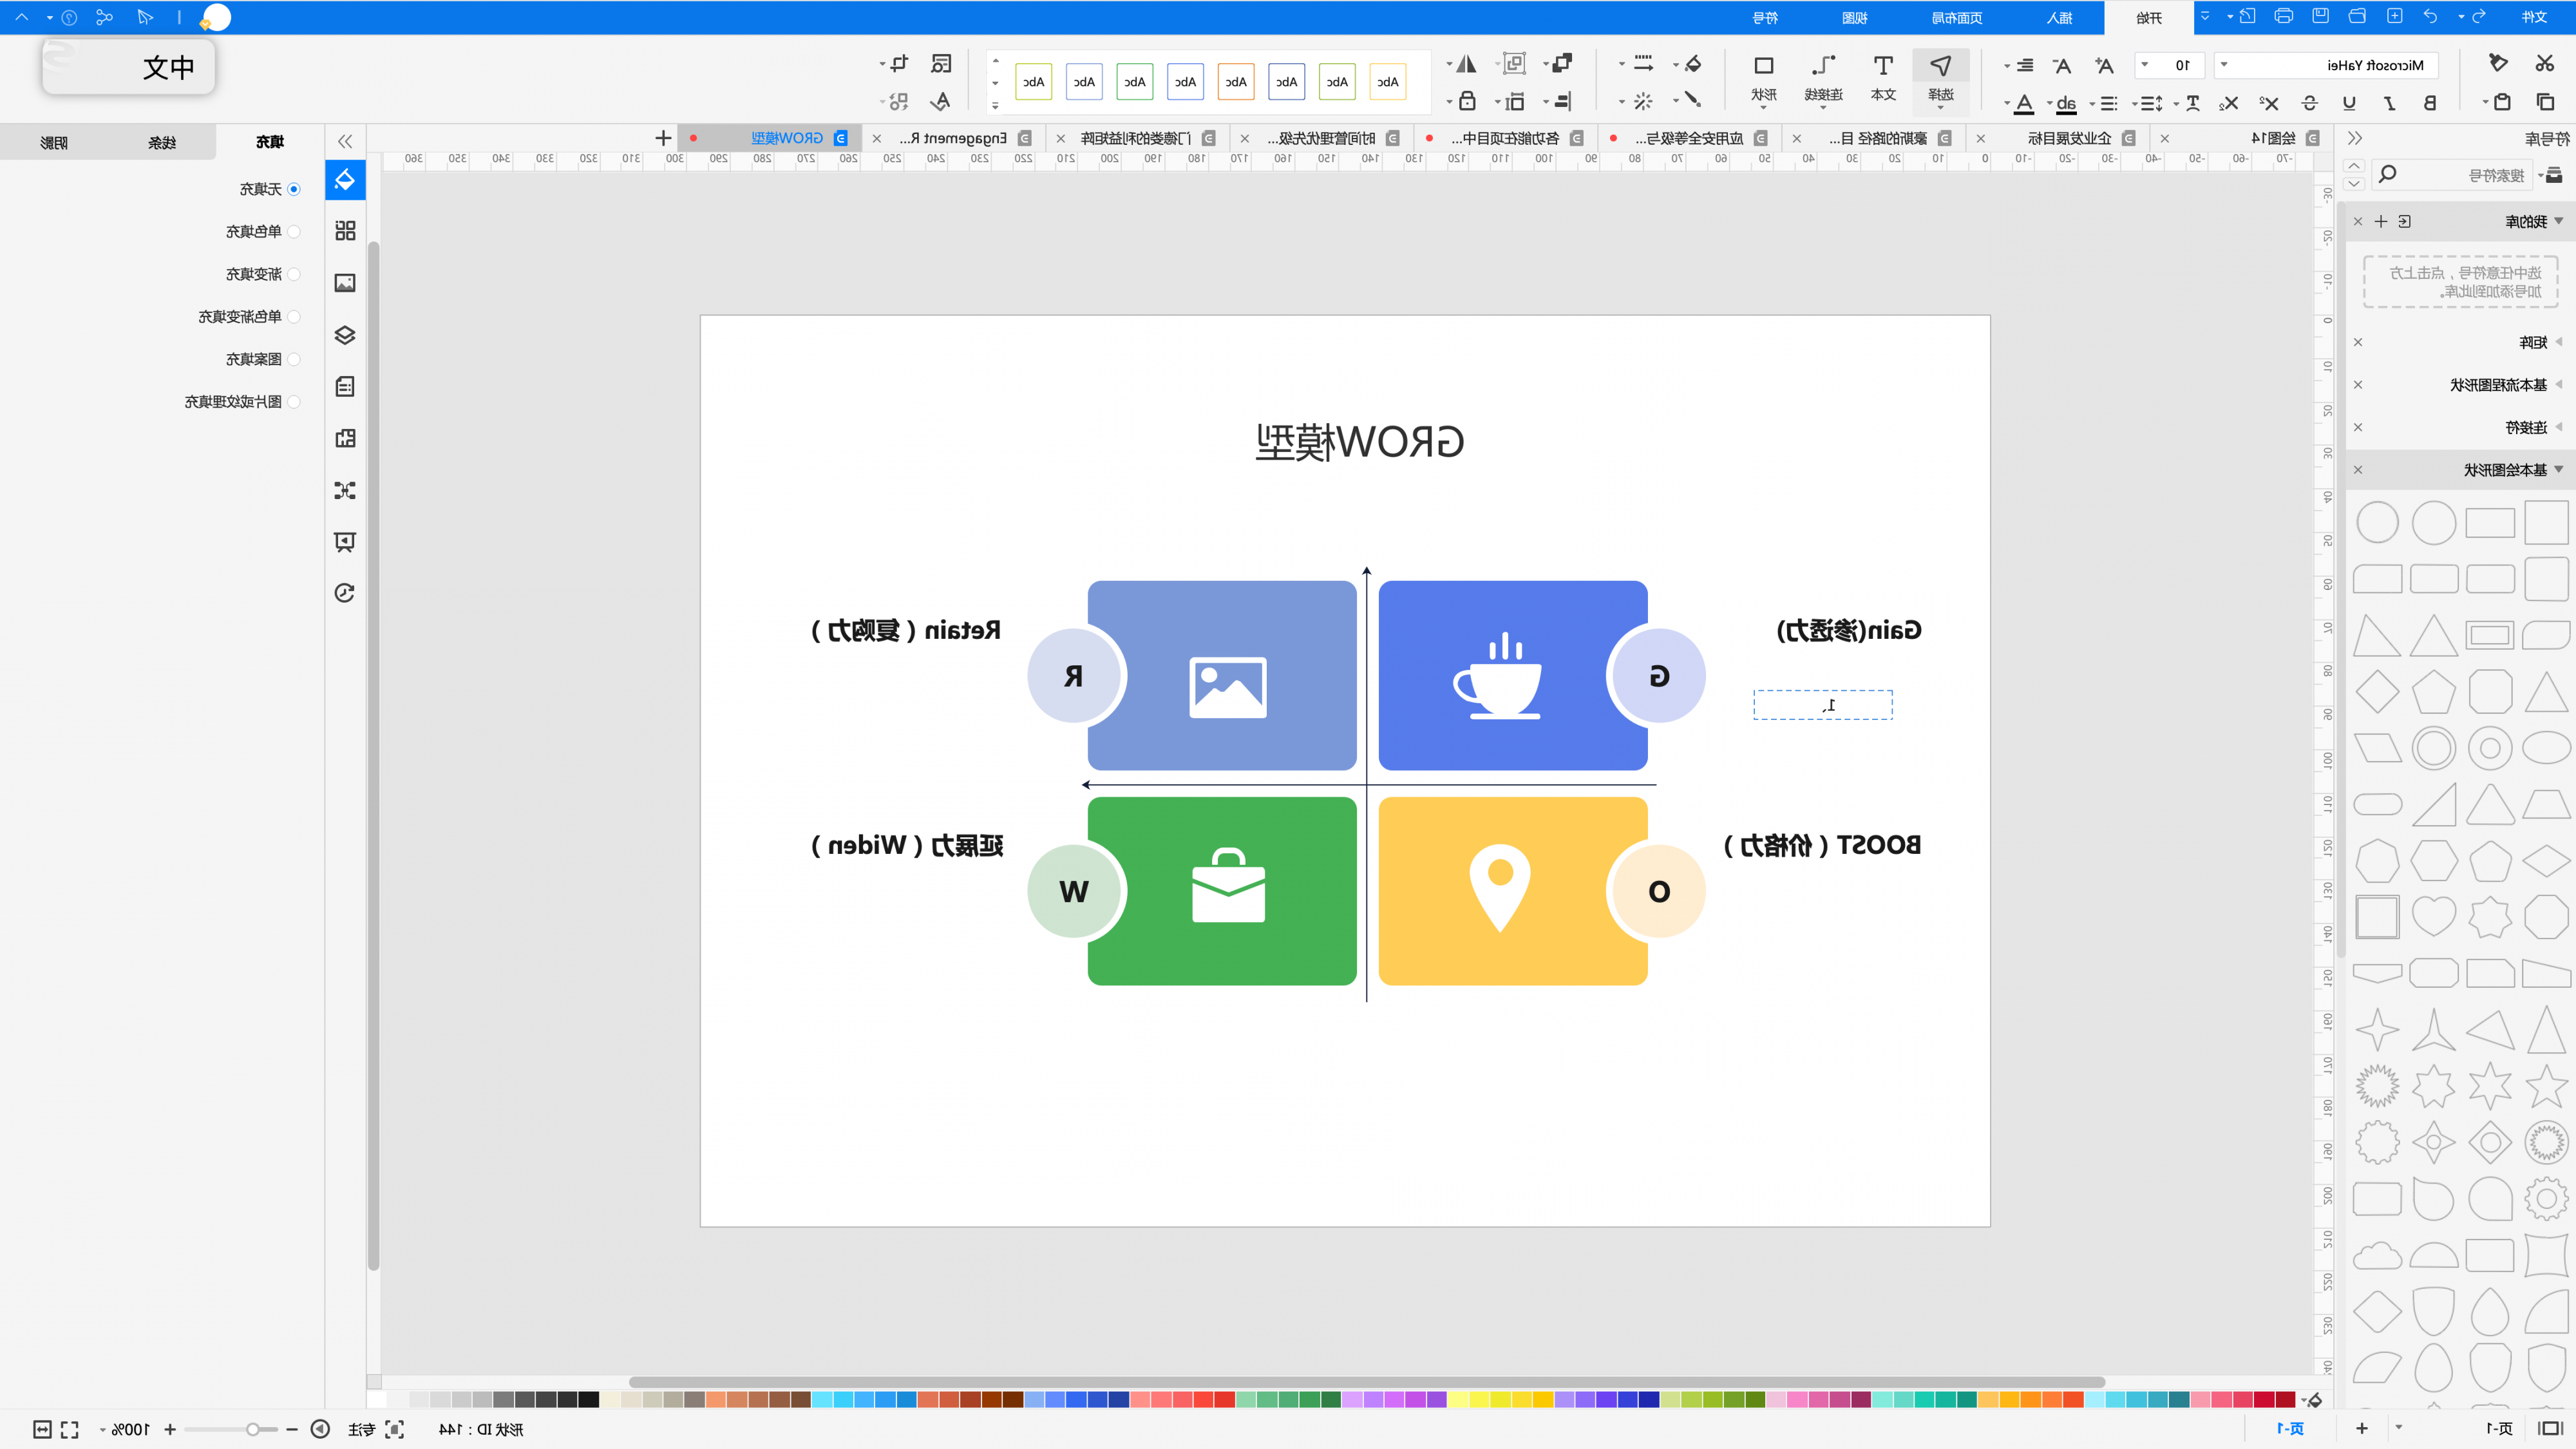Click the green W briefcase quadrant shape
This screenshot has height=1449, width=2576.
(x=1222, y=891)
